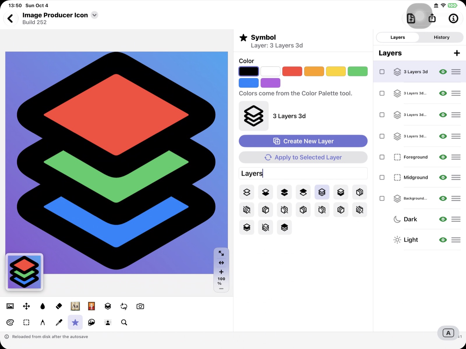466x349 pixels.
Task: Select the water drop blur tool
Action: 43,306
